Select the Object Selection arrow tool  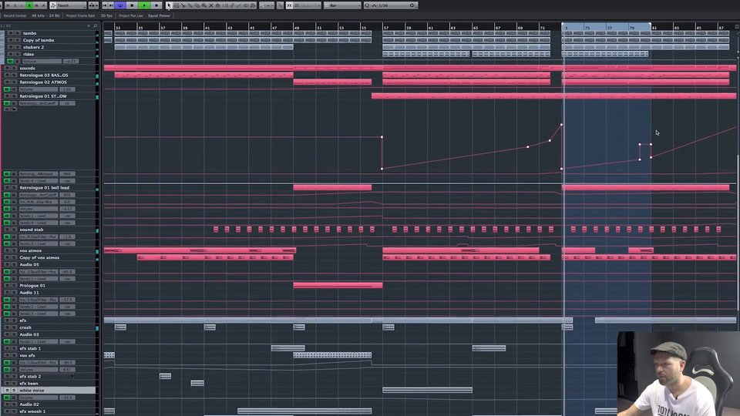click(169, 5)
